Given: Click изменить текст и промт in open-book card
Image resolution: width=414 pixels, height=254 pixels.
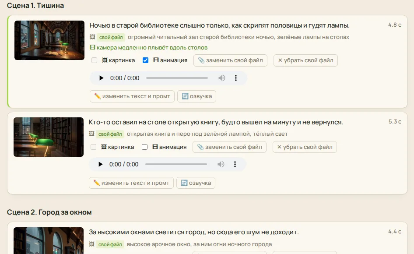Looking at the screenshot, I should pos(131,183).
